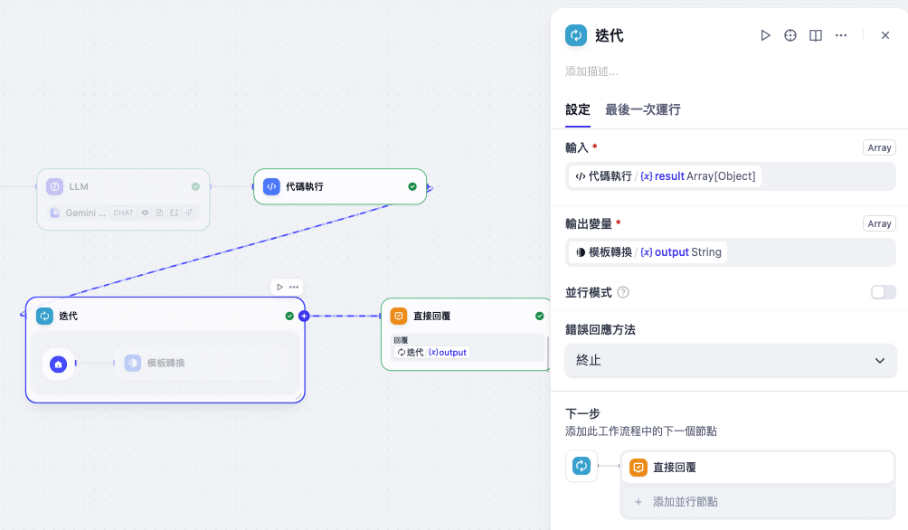Open the 輸入 variable selector showing 代碼執行 result

tap(730, 176)
